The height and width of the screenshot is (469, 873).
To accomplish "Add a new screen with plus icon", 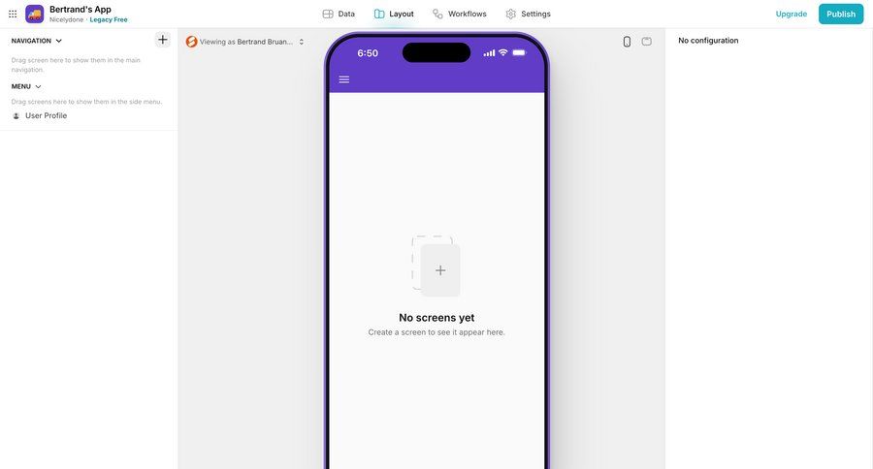I will click(163, 40).
